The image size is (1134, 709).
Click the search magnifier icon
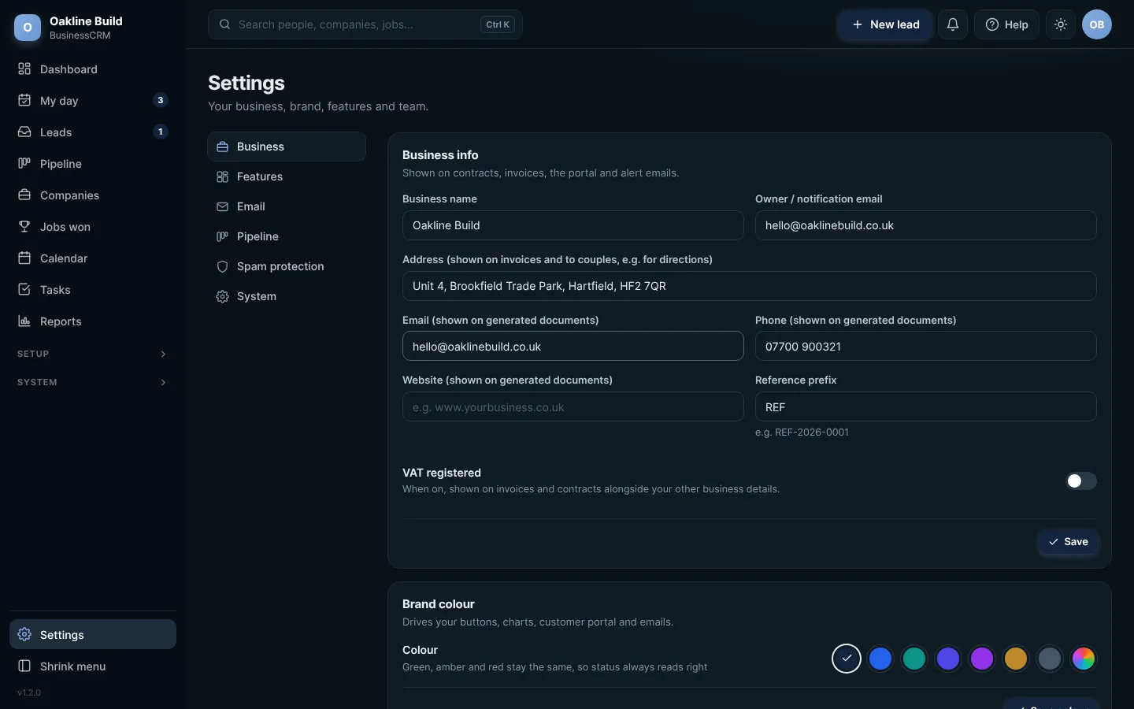(x=224, y=24)
